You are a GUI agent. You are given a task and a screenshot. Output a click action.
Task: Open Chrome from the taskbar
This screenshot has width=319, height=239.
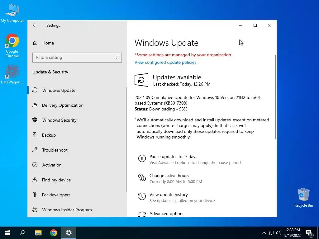click(54, 233)
